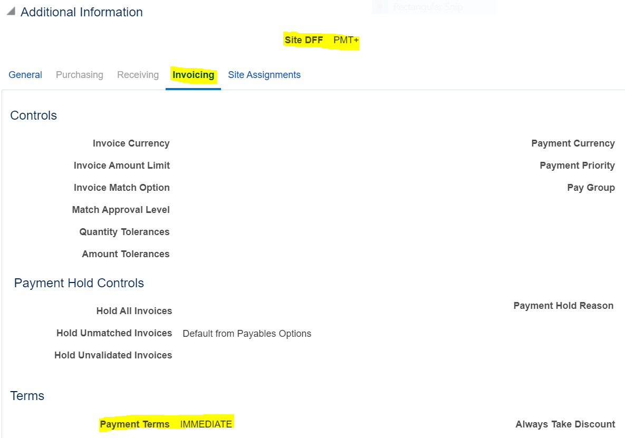Click the IMMEDIATE payment terms value
The image size is (625, 438).
pos(206,424)
